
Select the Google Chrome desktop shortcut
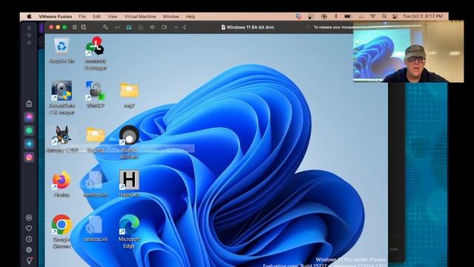61,231
